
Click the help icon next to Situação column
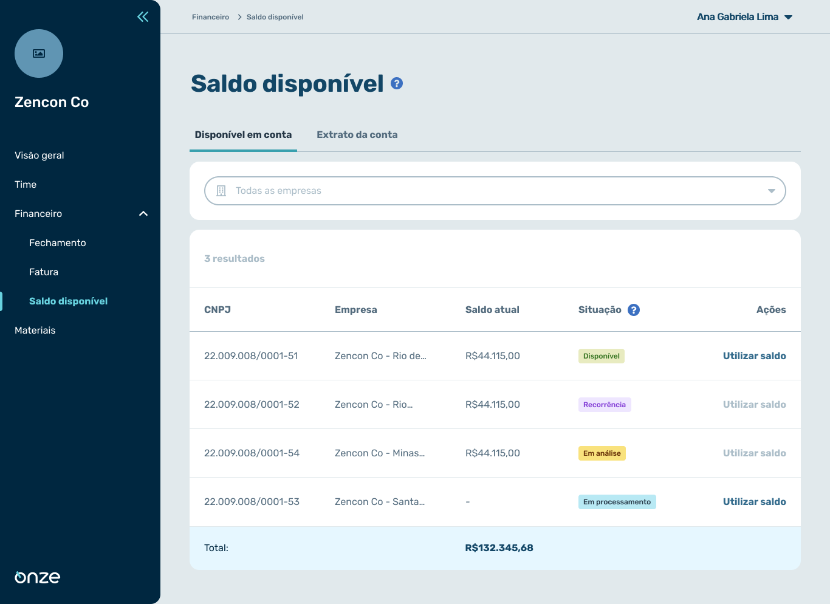pyautogui.click(x=634, y=309)
